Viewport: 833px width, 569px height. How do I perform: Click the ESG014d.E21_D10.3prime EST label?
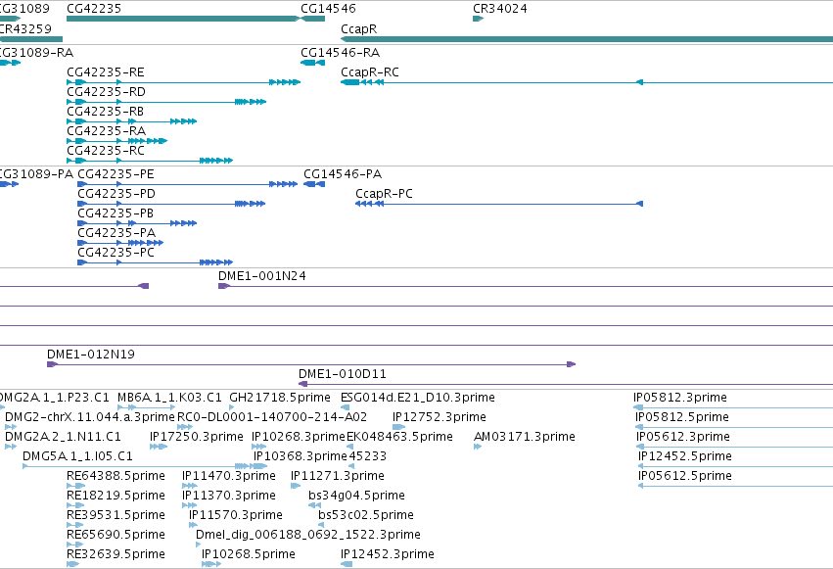[418, 398]
